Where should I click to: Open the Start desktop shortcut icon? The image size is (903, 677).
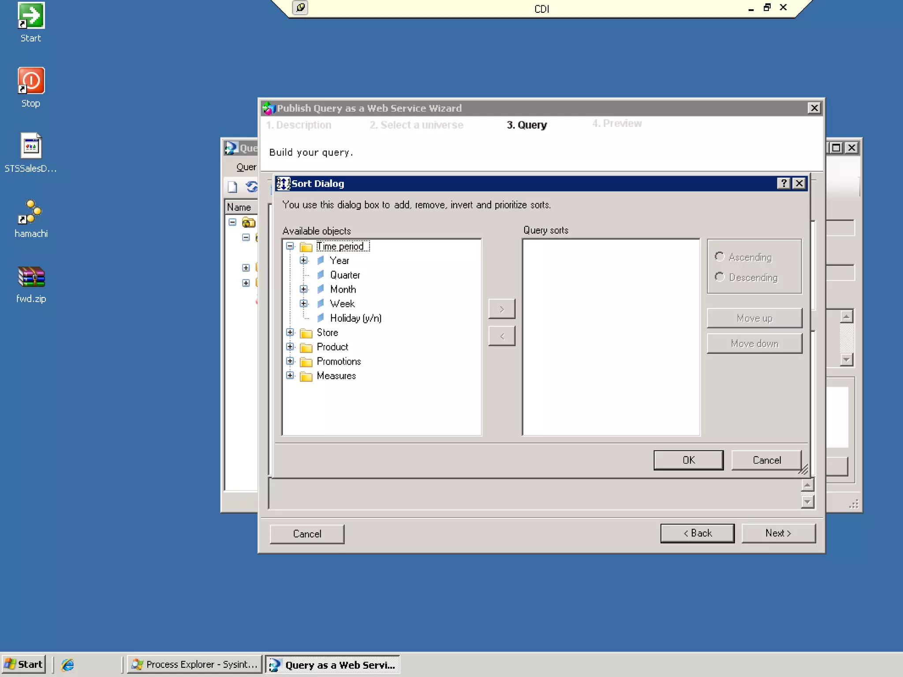coord(31,16)
